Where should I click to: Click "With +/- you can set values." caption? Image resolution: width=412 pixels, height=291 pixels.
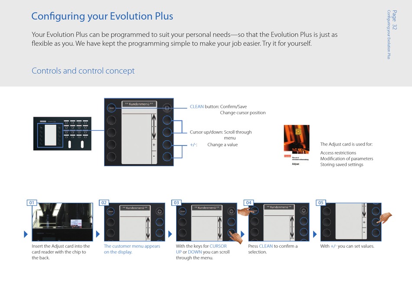point(347,246)
